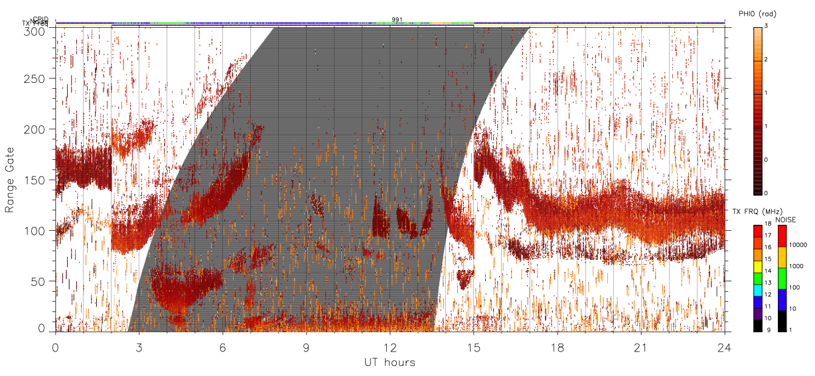Click the '3' label on PHI0 colorbar
Viewport: 815px width, 376px height.
point(767,27)
